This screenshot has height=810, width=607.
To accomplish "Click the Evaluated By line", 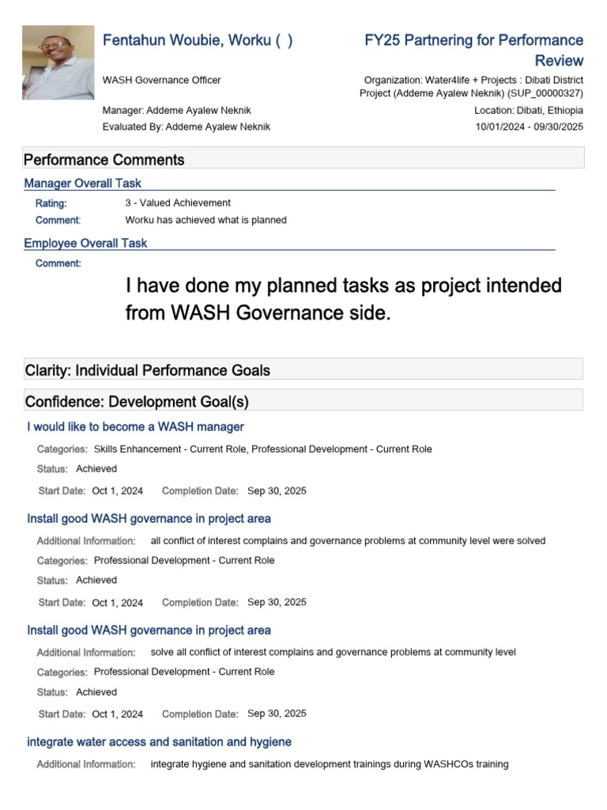I will 187,127.
